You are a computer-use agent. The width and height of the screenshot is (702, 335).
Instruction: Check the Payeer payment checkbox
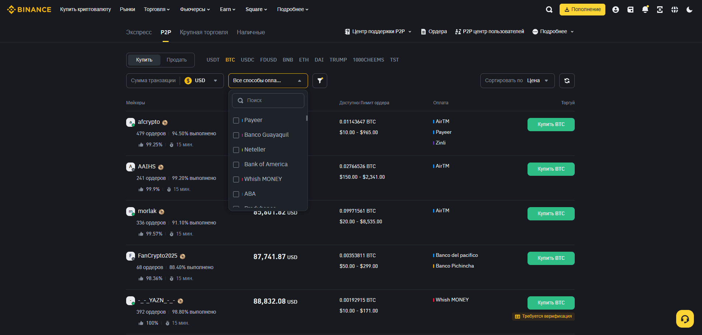236,121
